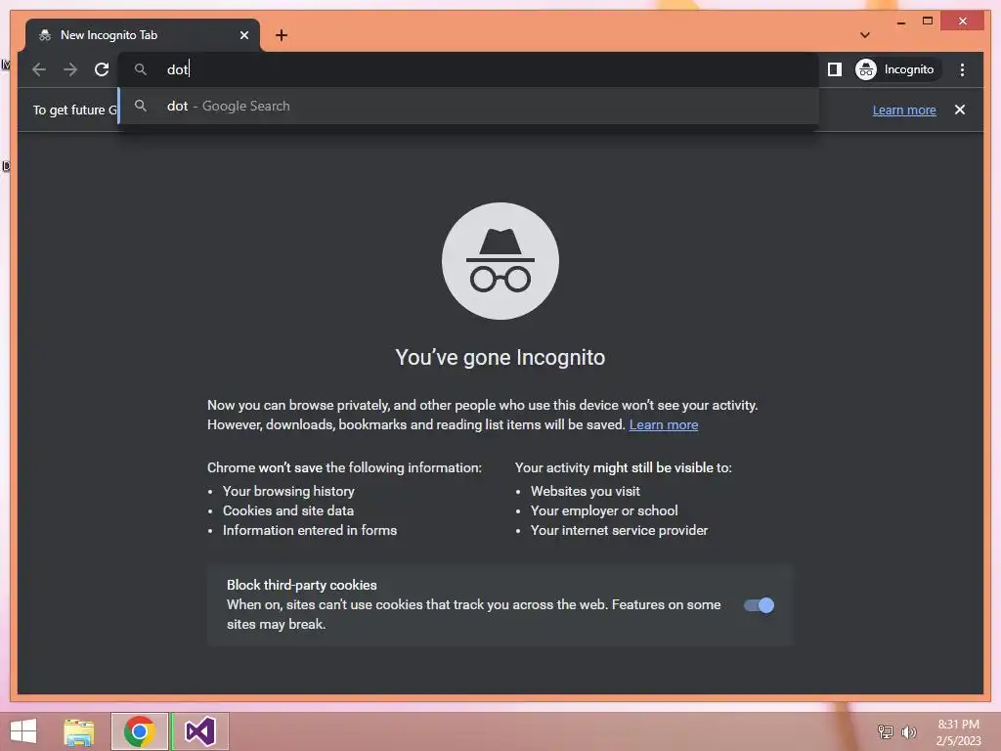Go forward using the forward arrow
1001x751 pixels.
[x=70, y=69]
